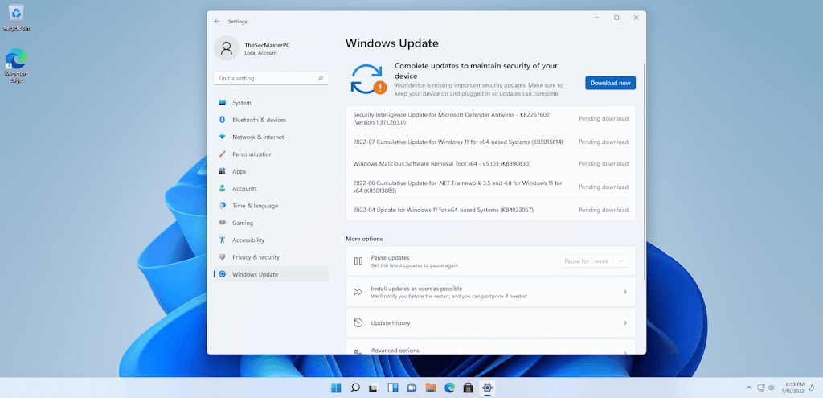Go back with the Settings back arrow
Screen dimensions: 823x398
coord(217,22)
